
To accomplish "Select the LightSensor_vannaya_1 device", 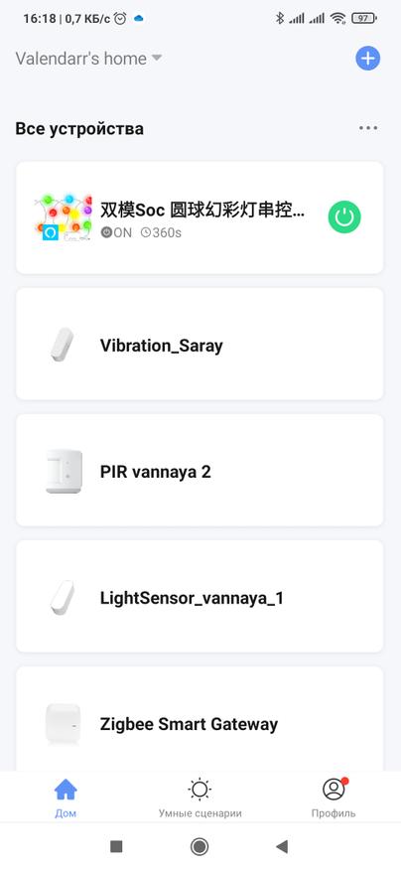I will tap(200, 596).
